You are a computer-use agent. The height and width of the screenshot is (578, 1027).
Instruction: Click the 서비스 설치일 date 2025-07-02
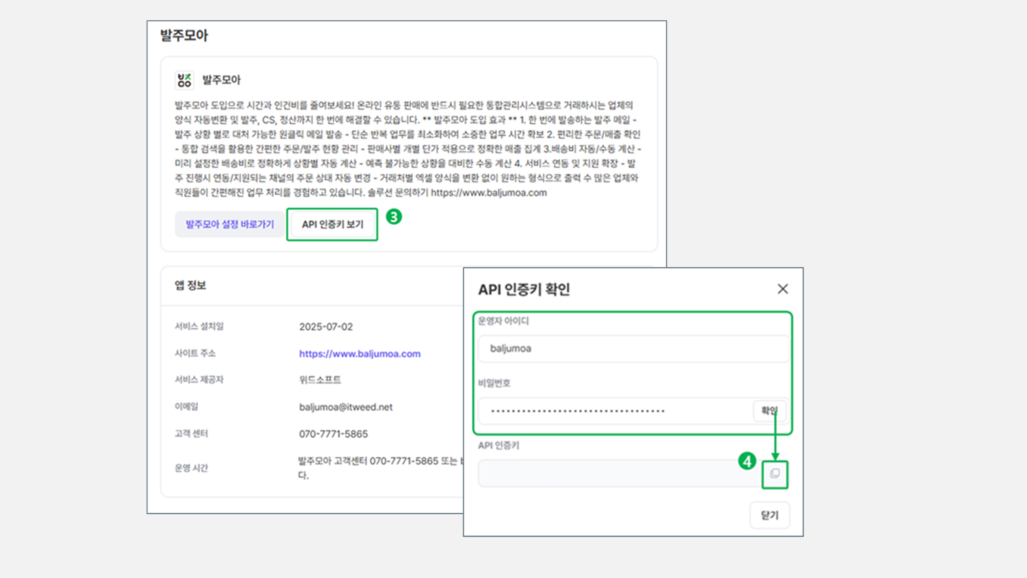click(x=326, y=327)
